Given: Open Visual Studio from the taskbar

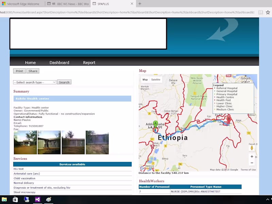Looking at the screenshot, I should pyautogui.click(x=37, y=200).
